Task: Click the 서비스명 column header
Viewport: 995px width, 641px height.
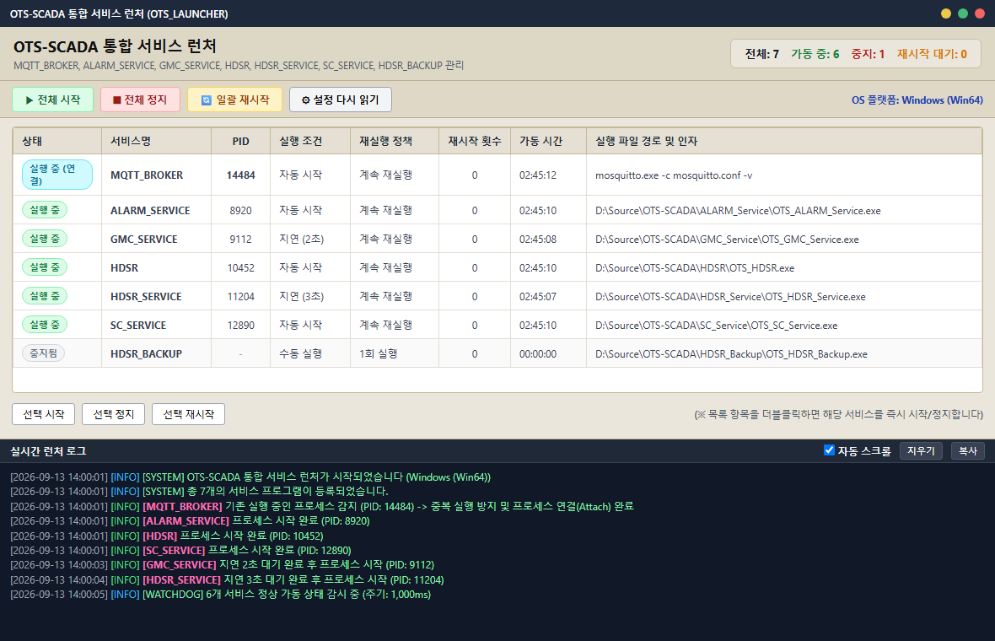Action: (x=156, y=141)
